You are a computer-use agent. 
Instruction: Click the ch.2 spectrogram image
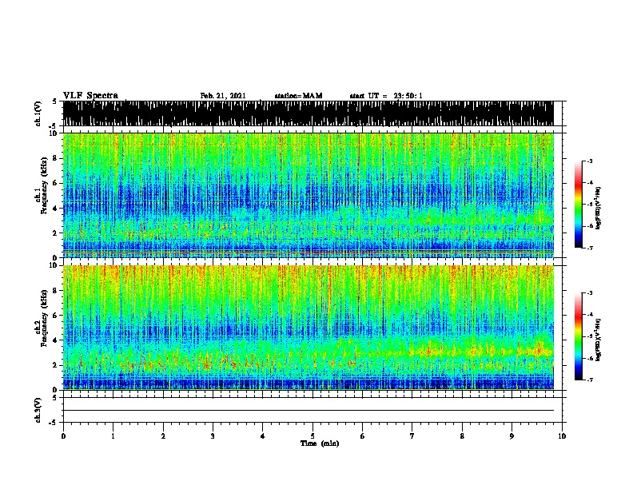pos(309,328)
